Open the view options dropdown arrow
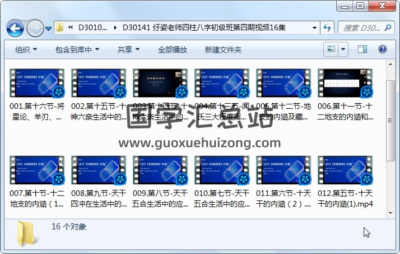The width and height of the screenshot is (400, 254). click(343, 49)
